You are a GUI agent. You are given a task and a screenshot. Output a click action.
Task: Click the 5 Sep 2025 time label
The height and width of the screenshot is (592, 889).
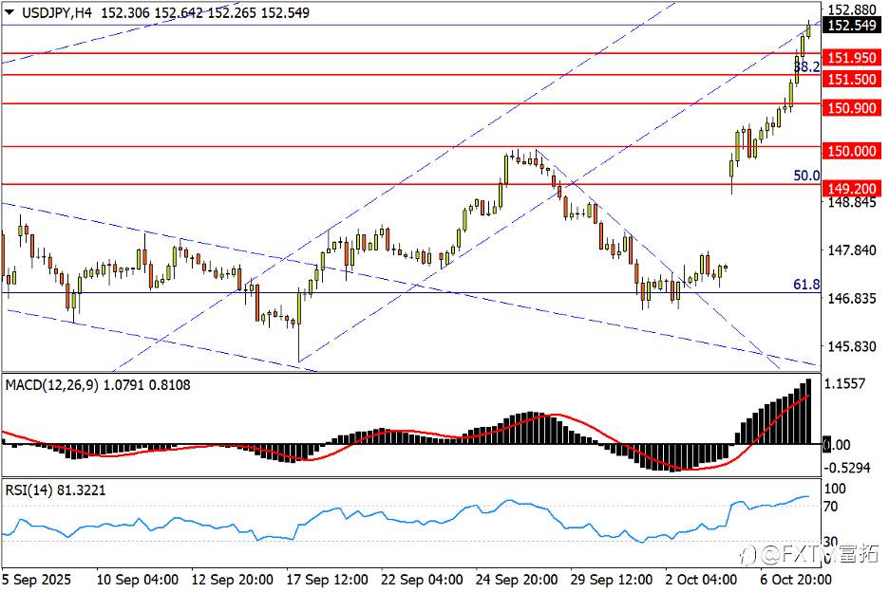point(37,580)
